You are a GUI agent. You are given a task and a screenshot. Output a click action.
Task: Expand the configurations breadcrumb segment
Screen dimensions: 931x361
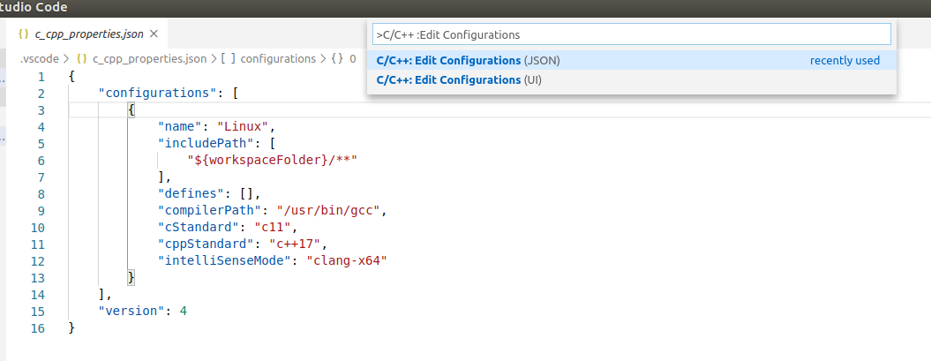pyautogui.click(x=277, y=59)
